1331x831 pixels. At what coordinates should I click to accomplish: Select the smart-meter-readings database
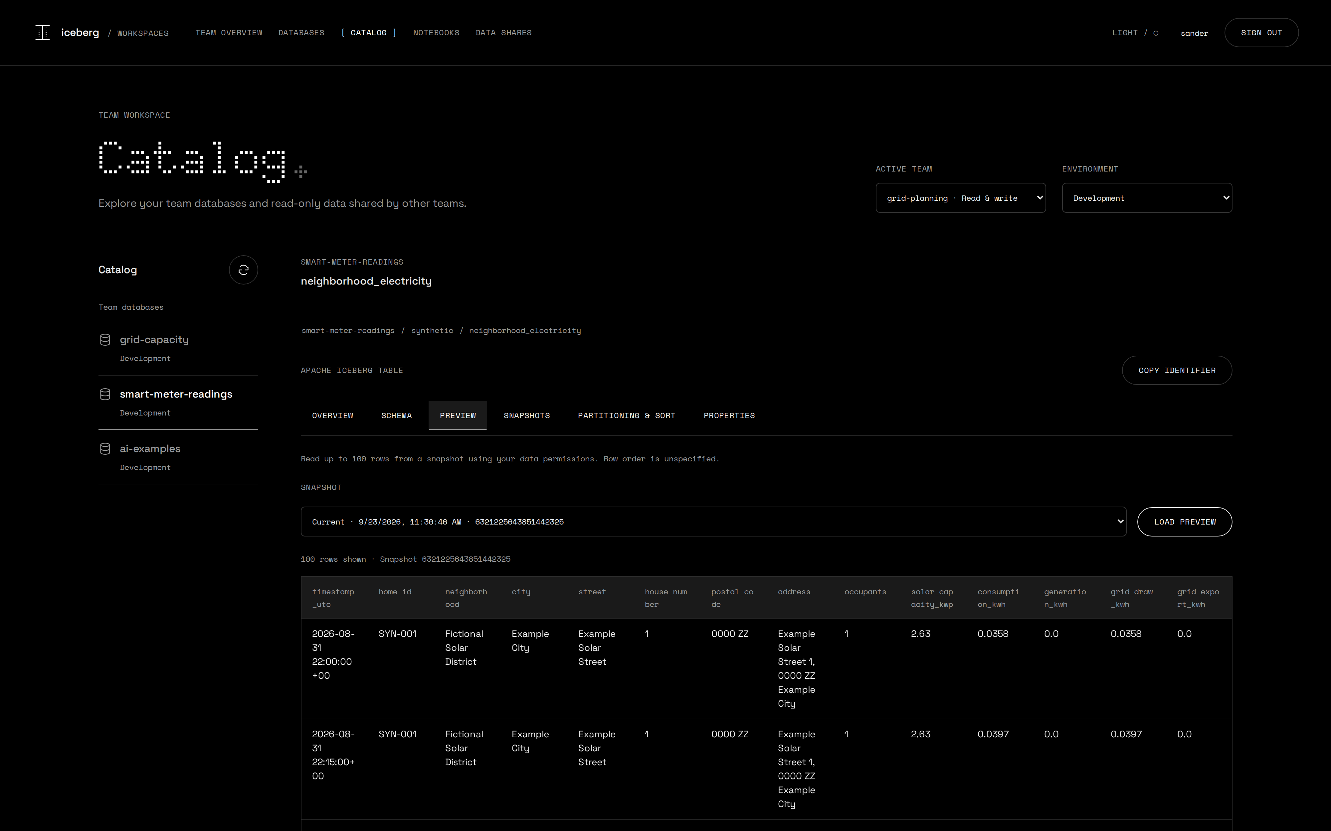coord(178,403)
